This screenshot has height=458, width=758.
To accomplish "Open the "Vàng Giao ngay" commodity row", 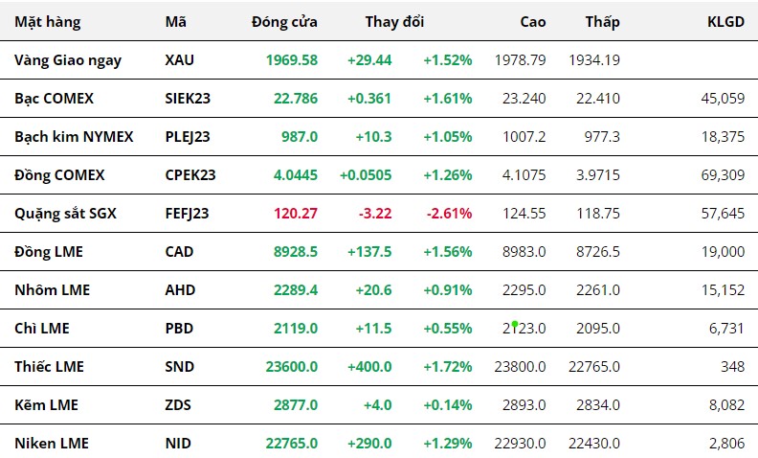I will point(68,60).
